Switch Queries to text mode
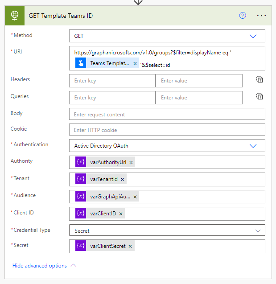Image resolution: width=276 pixels, height=284 pixels. pyautogui.click(x=260, y=97)
